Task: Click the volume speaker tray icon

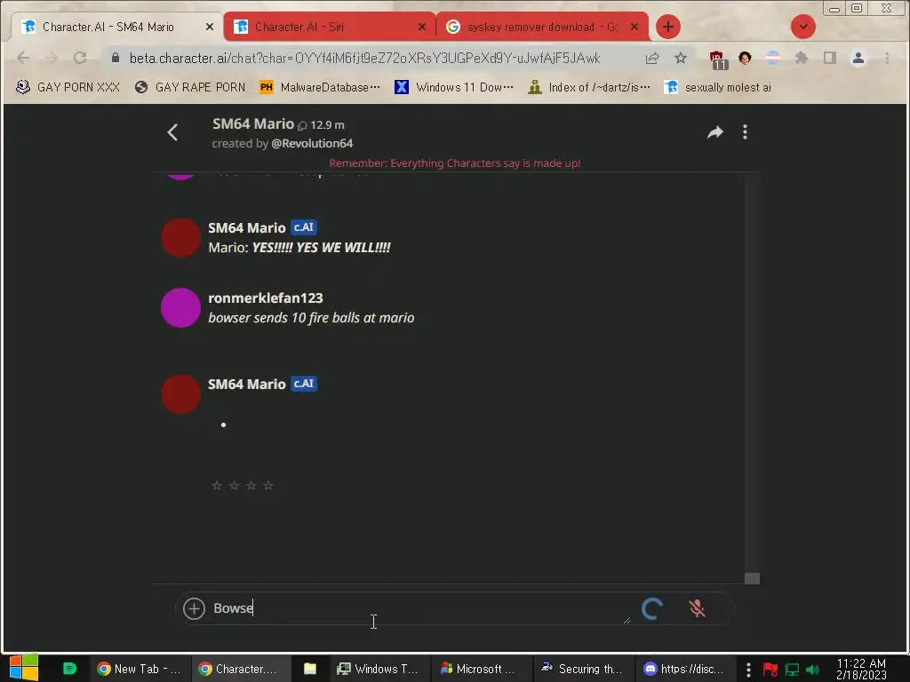Action: click(x=812, y=670)
